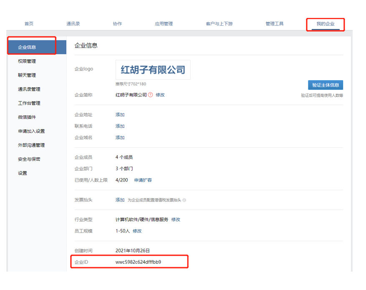The image size is (366, 290).
Task: Open the 首页 tab
Action: click(29, 23)
